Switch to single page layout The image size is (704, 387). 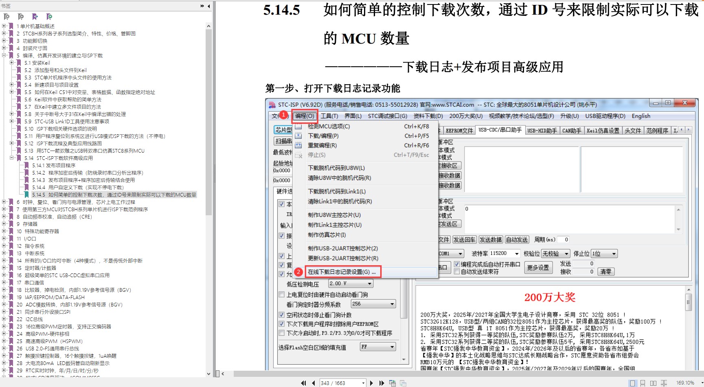(632, 383)
